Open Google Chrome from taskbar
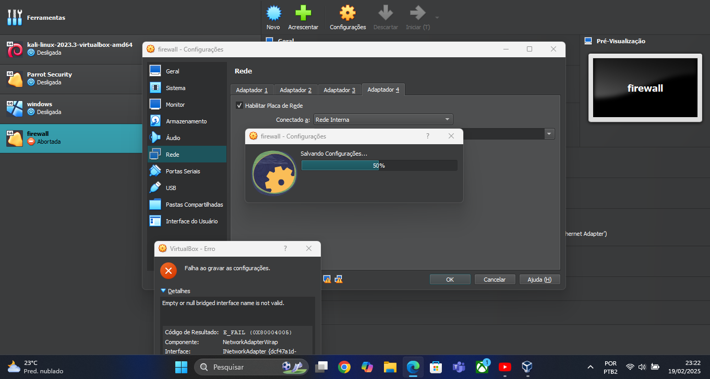The image size is (710, 379). click(344, 367)
